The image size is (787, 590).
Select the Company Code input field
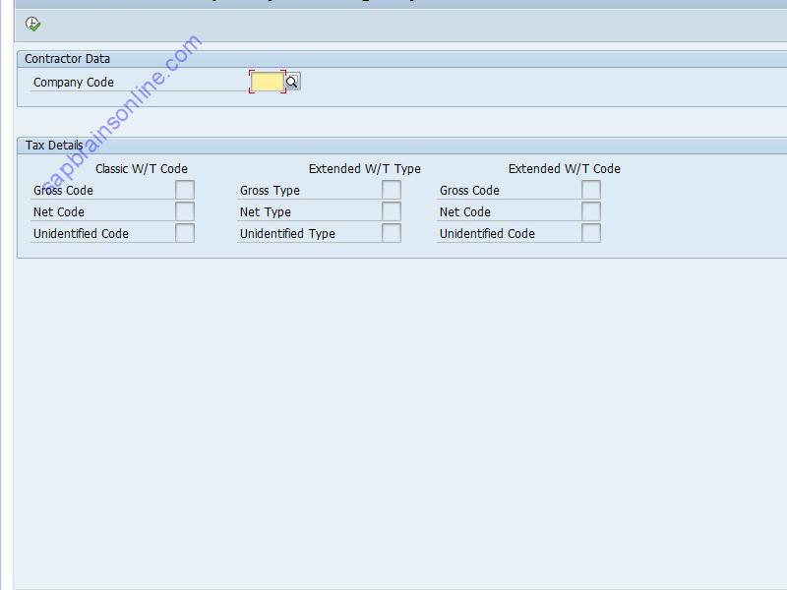coord(268,82)
